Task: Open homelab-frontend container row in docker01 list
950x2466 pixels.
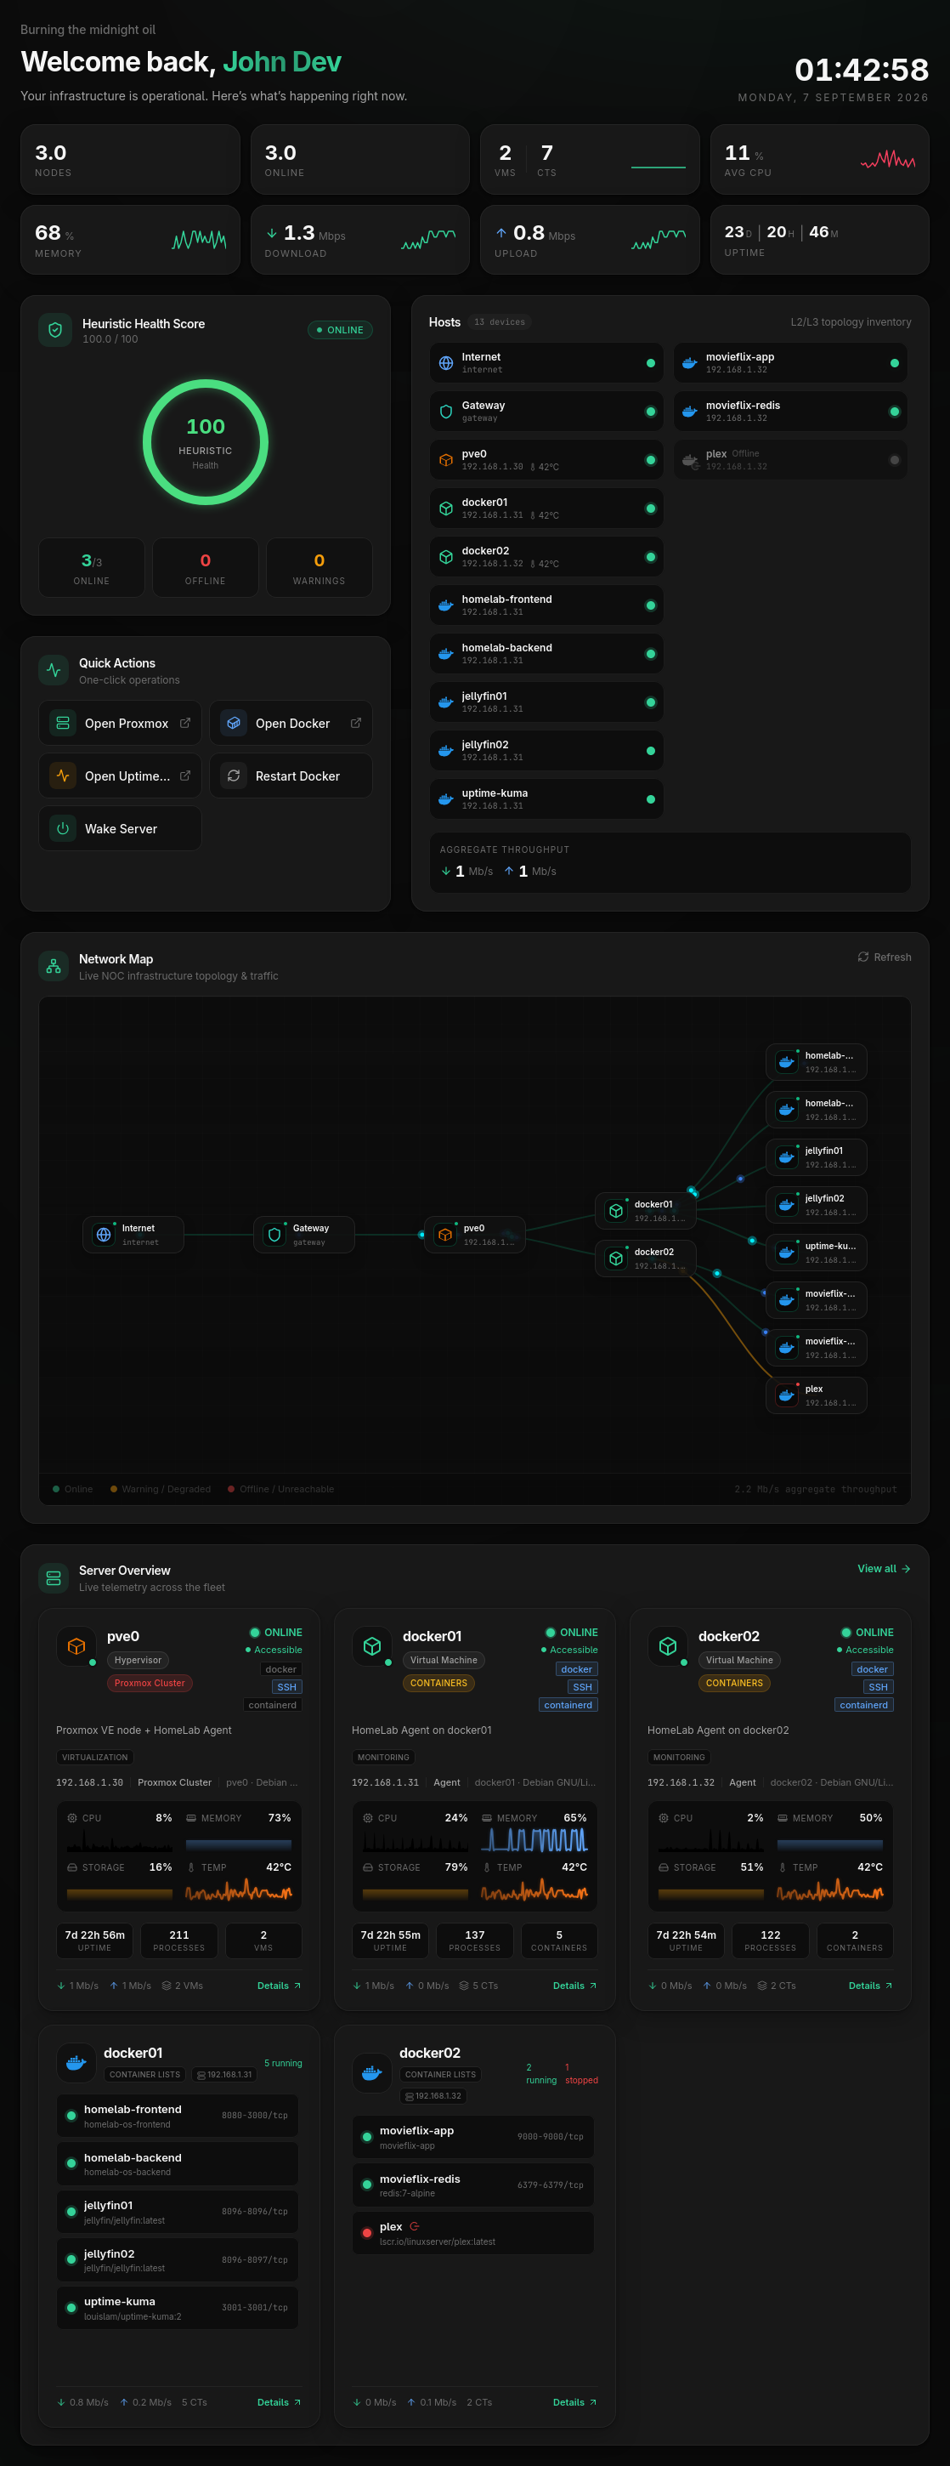Action: pos(178,2115)
